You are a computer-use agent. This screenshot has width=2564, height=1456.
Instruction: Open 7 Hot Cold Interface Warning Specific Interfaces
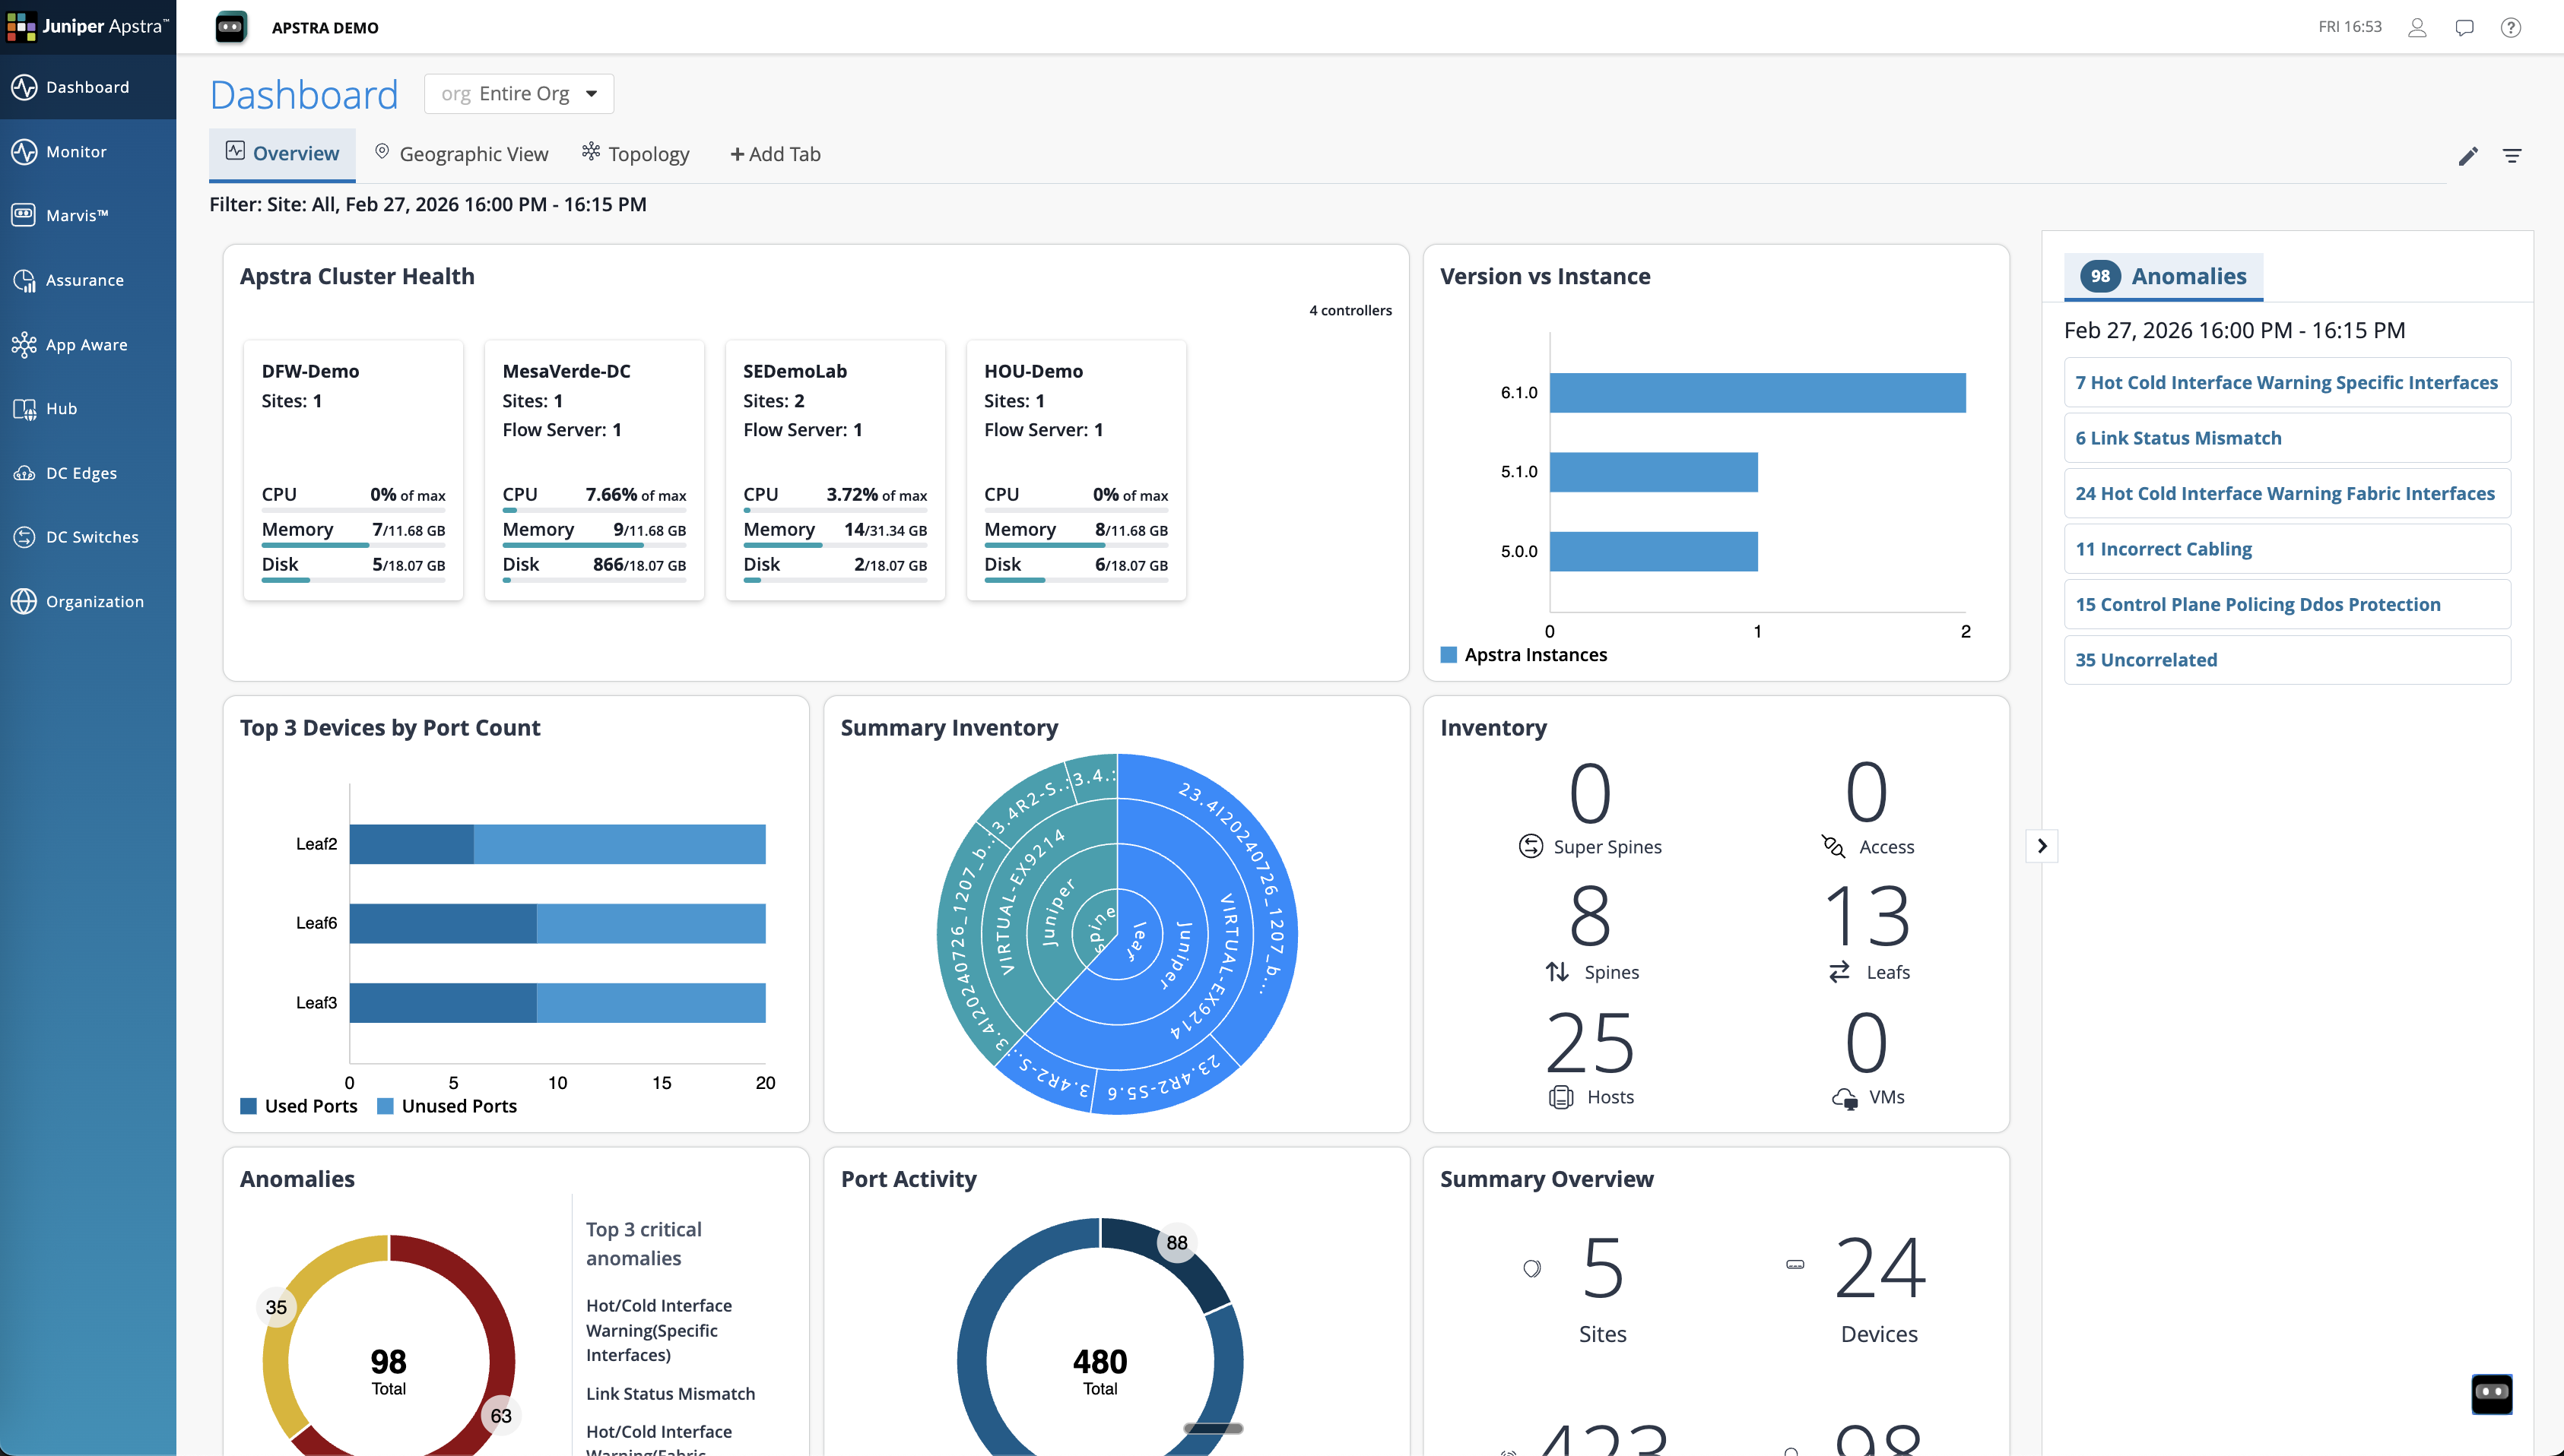point(2287,382)
